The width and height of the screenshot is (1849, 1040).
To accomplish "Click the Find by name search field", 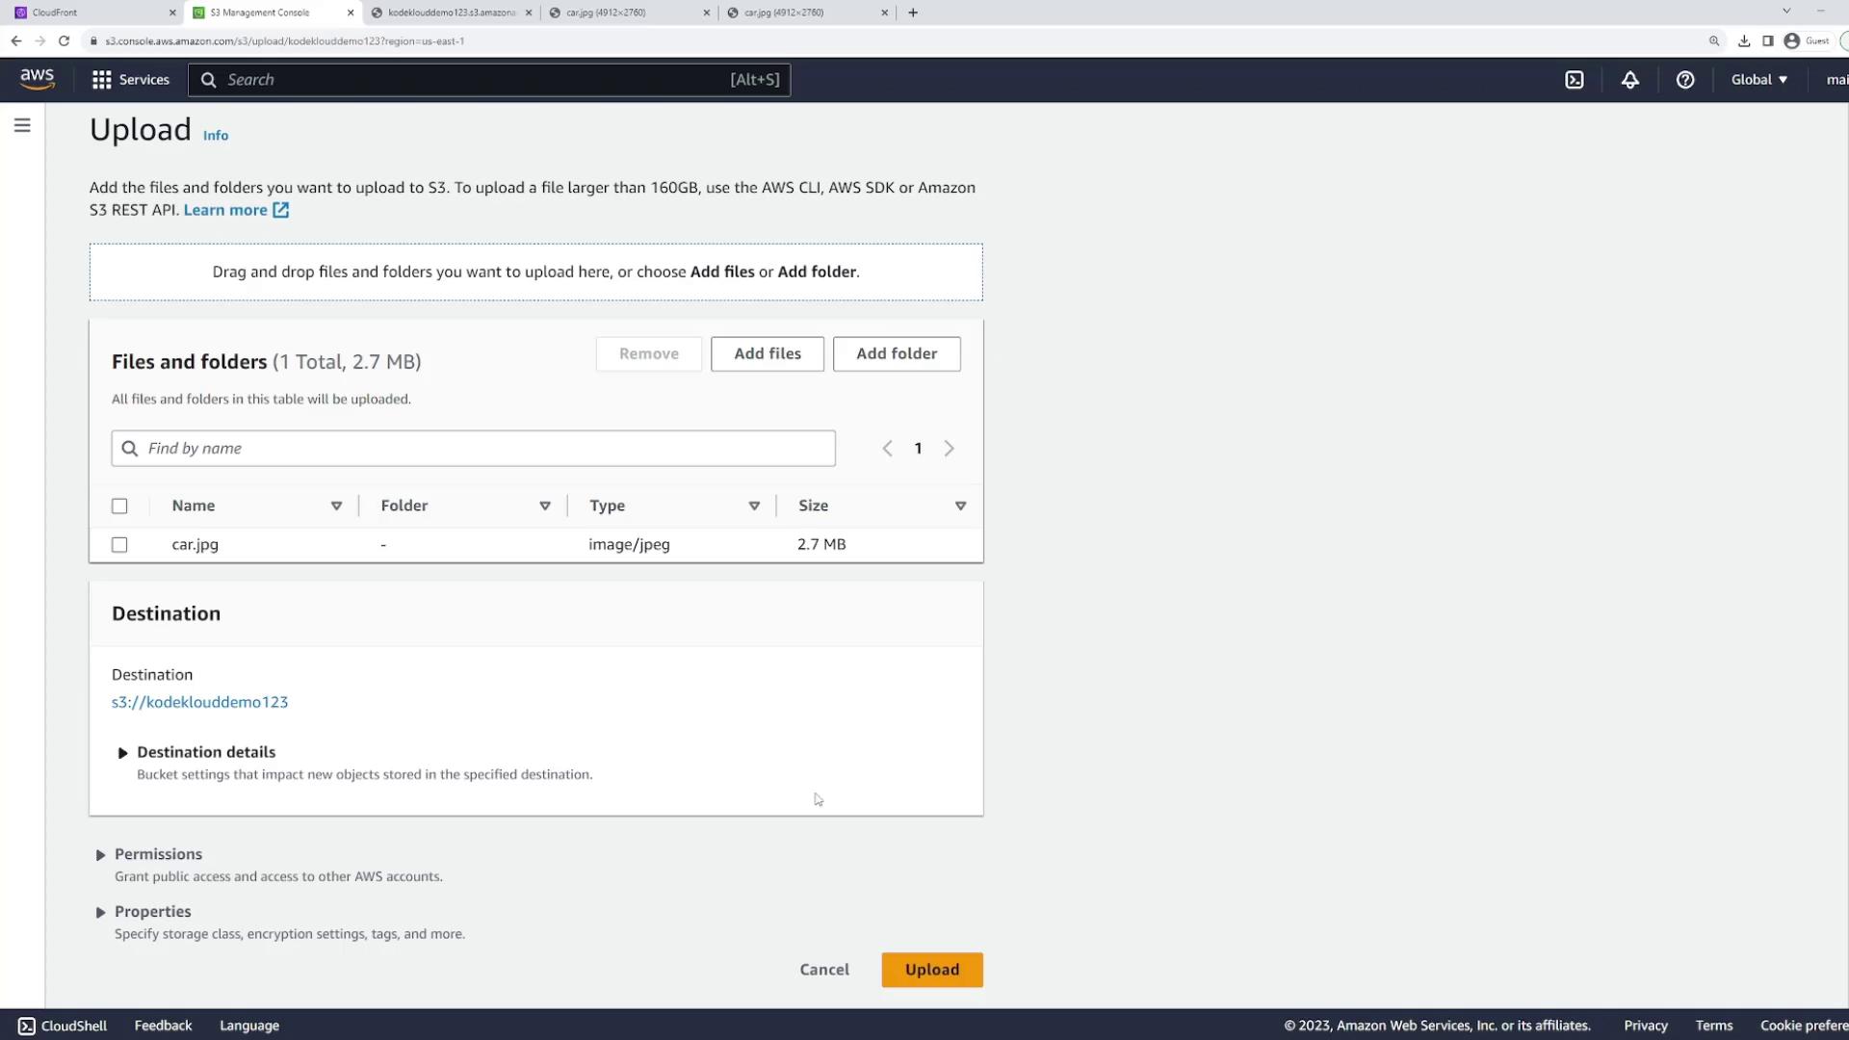I will [472, 449].
